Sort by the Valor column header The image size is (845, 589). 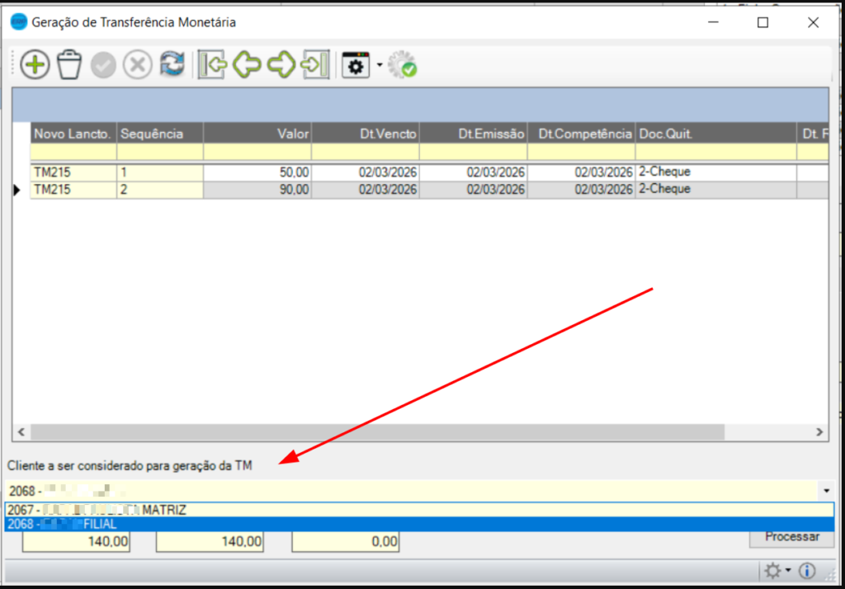click(x=257, y=134)
